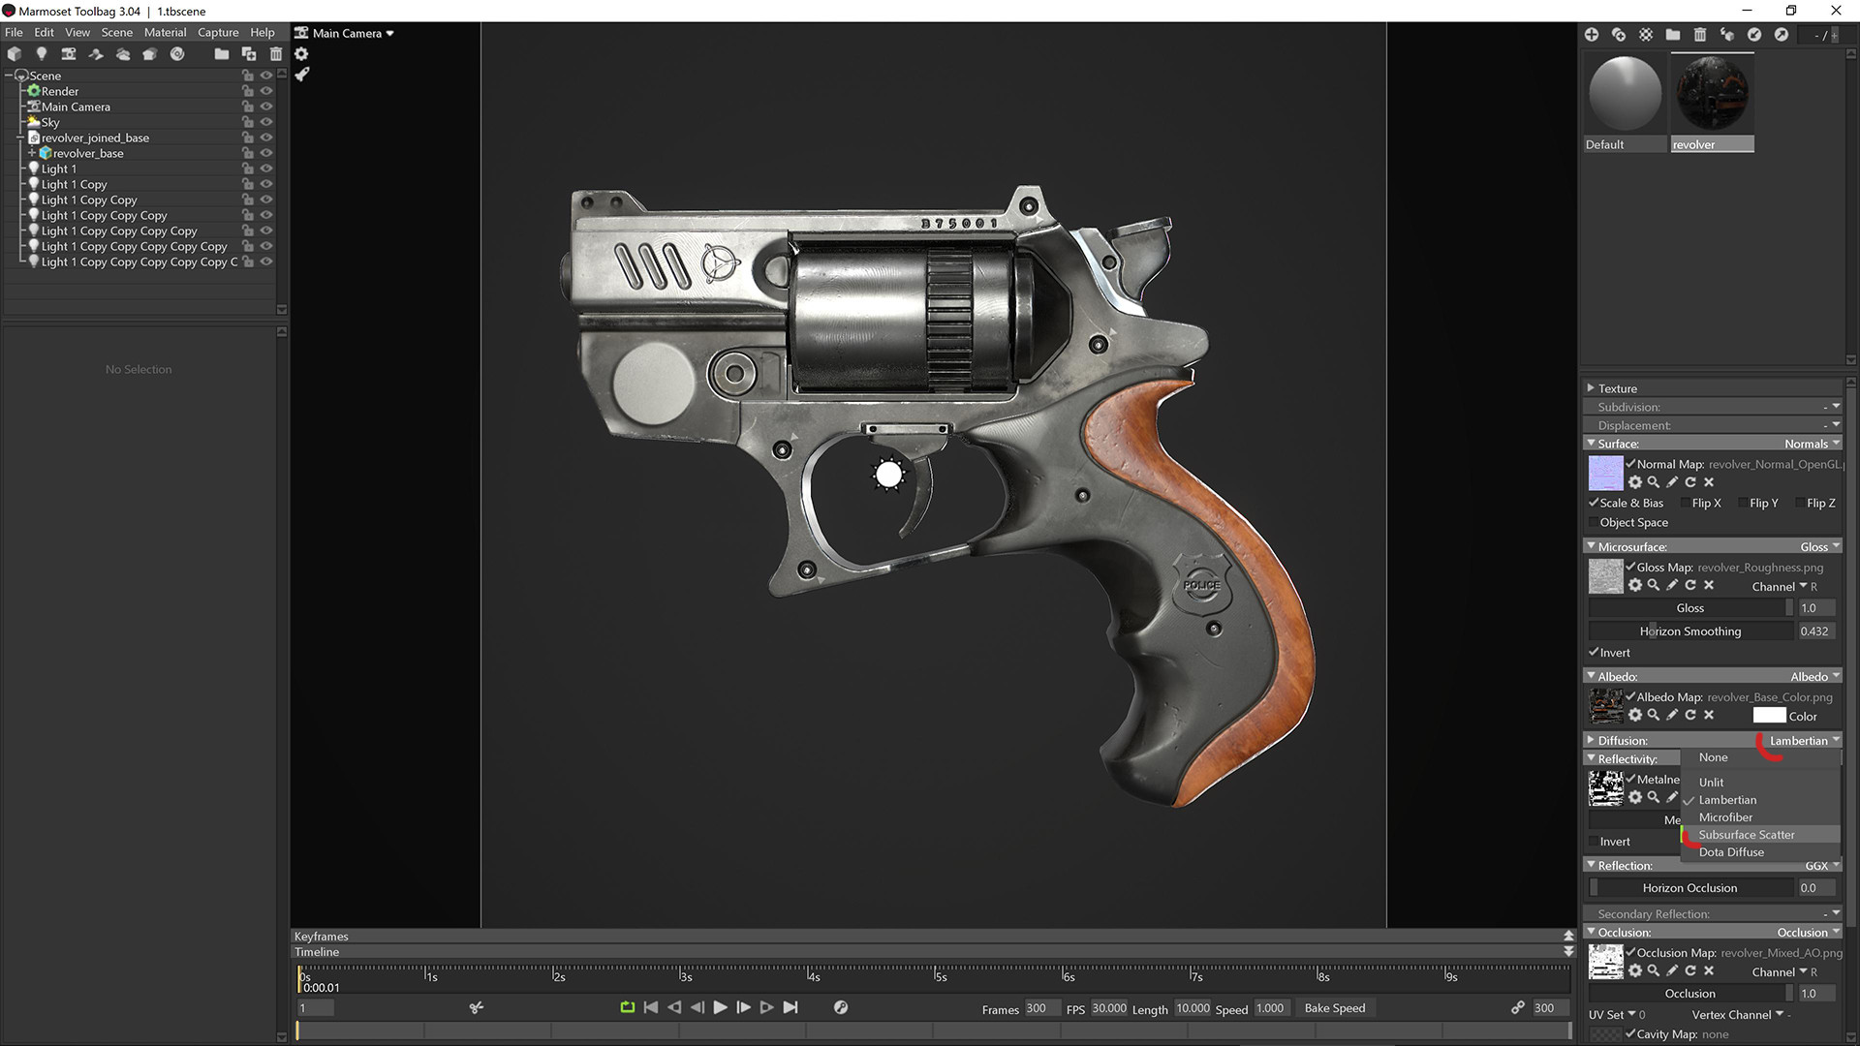This screenshot has width=1860, height=1046.
Task: Open the Scene menu
Action: tap(117, 32)
